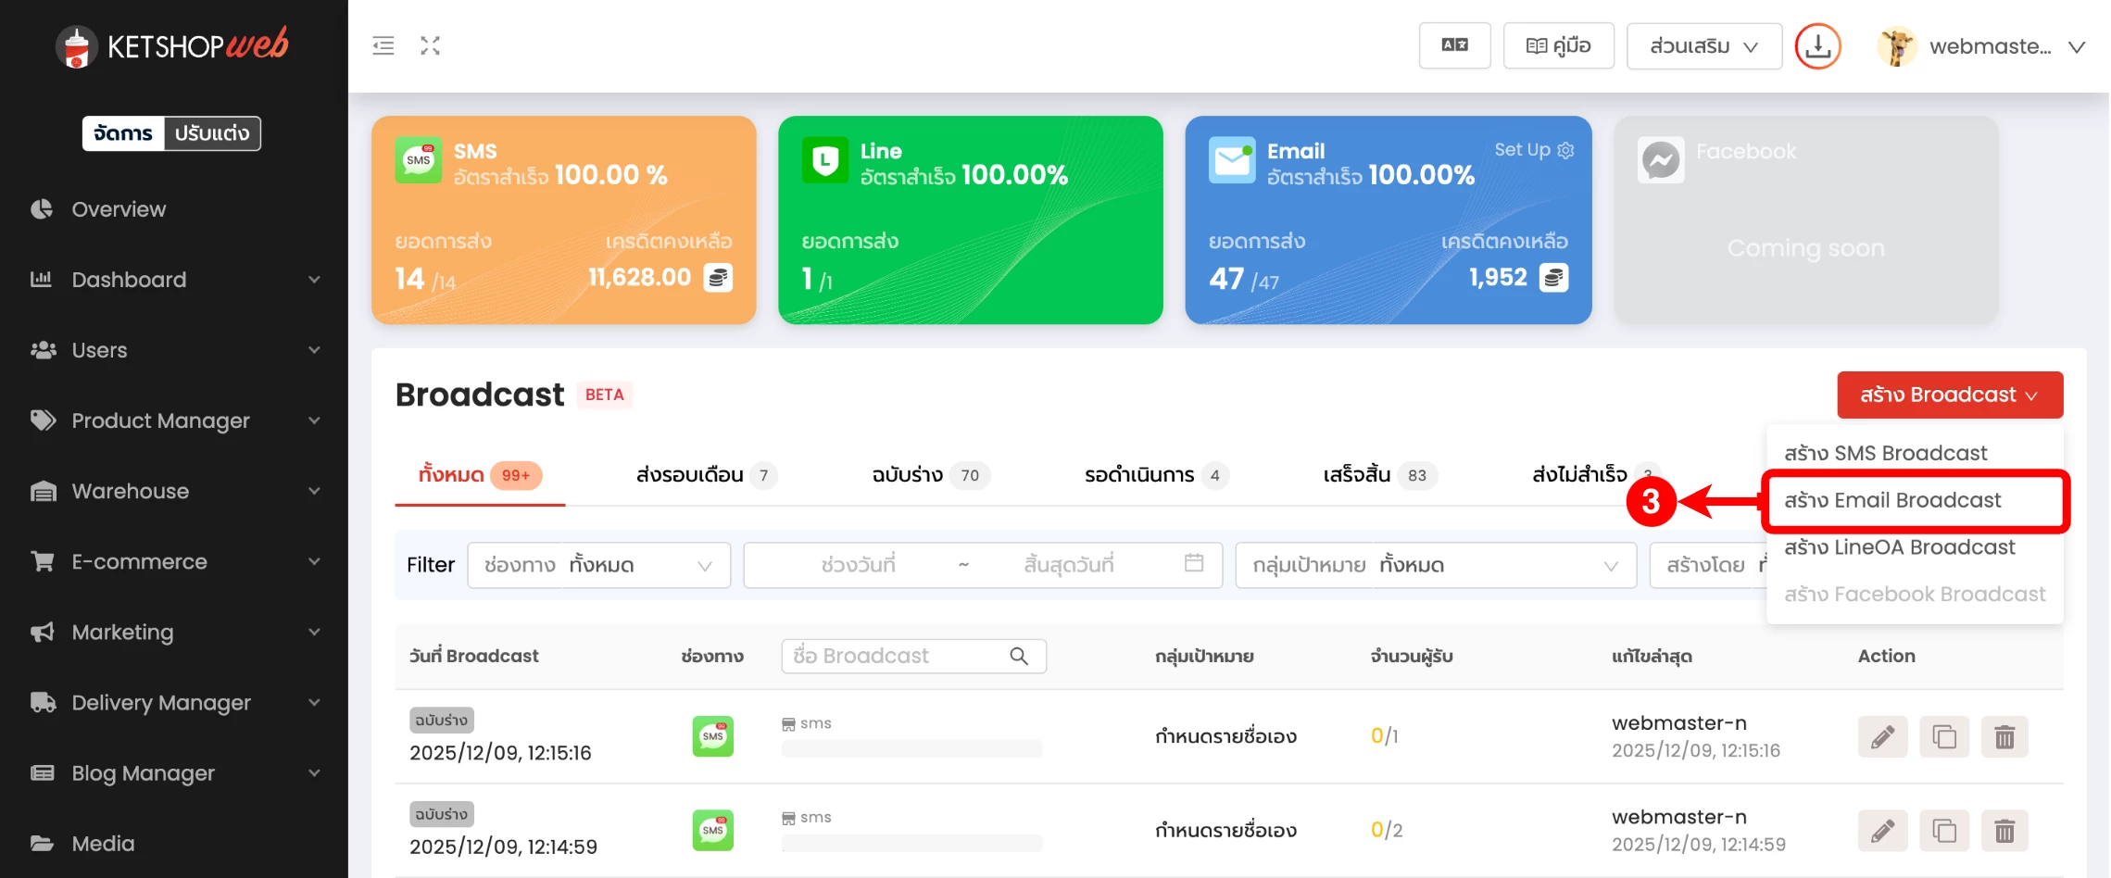
Task: Open the ส่วนเสริม dropdown
Action: (x=1703, y=46)
